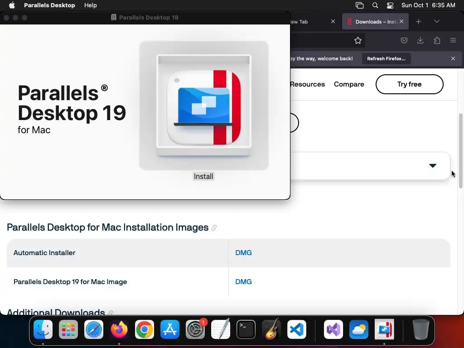Open the Firefox downloads panel icon
This screenshot has height=348, width=464.
(420, 40)
